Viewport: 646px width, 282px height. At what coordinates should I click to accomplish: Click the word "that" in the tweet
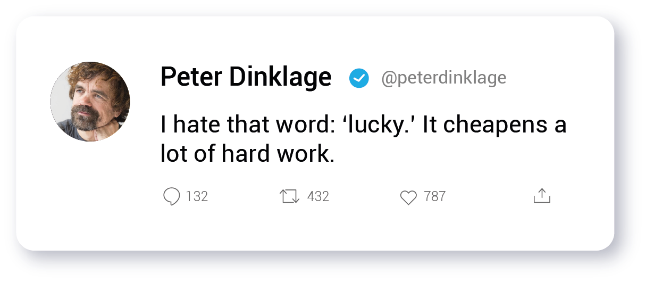coord(249,125)
